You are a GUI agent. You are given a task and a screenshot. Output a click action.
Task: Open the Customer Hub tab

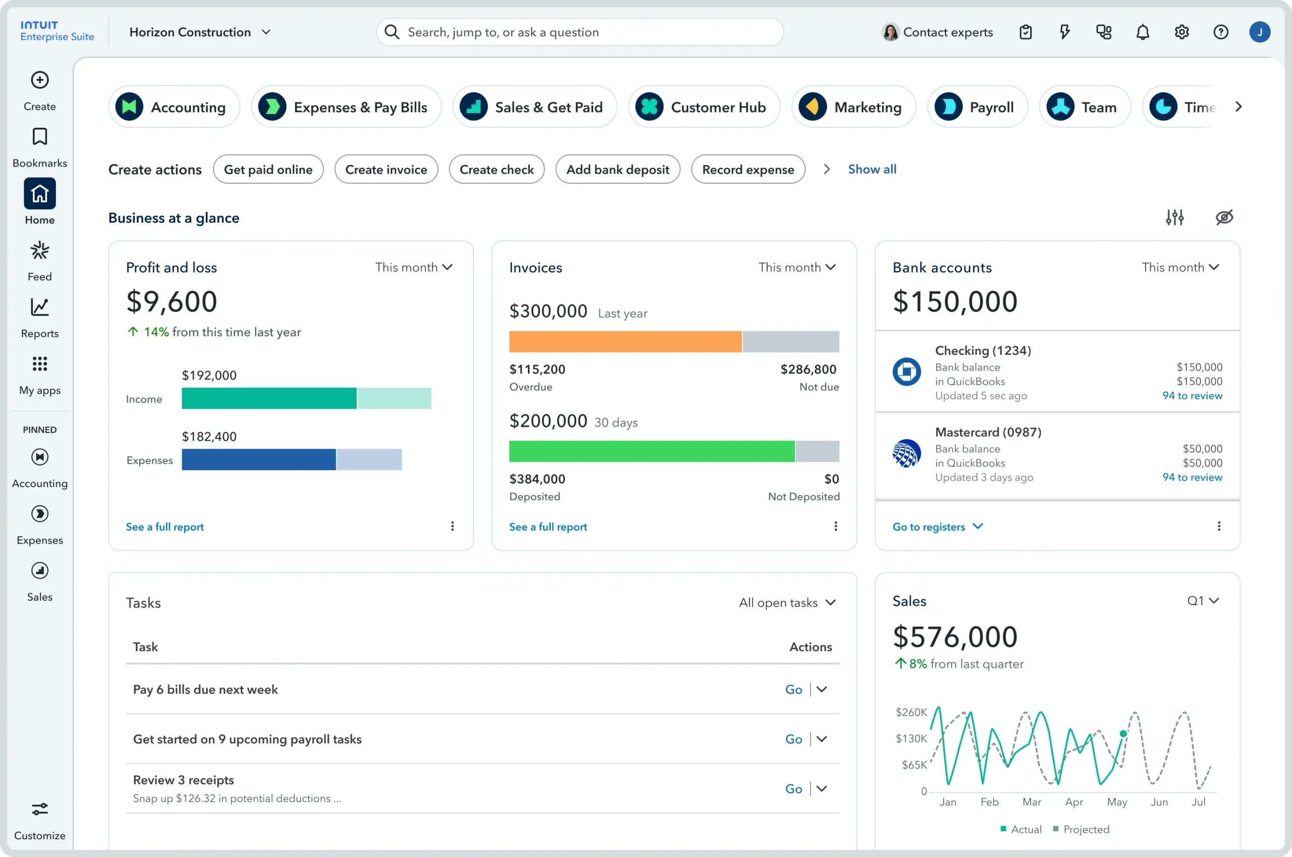705,107
